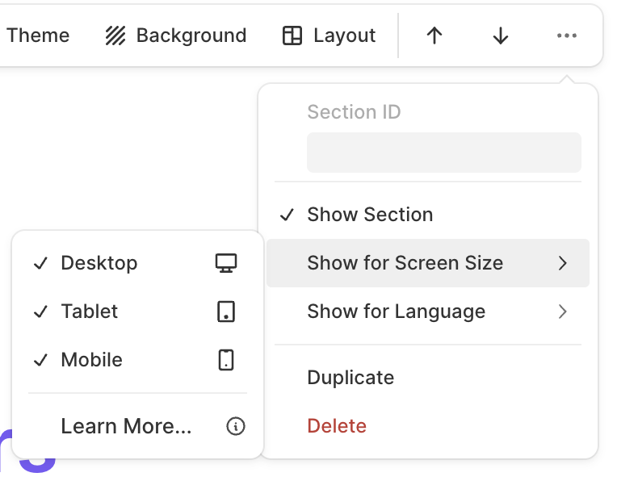Click the Background diagonal-stripes icon
The width and height of the screenshot is (617, 481).
(x=115, y=36)
